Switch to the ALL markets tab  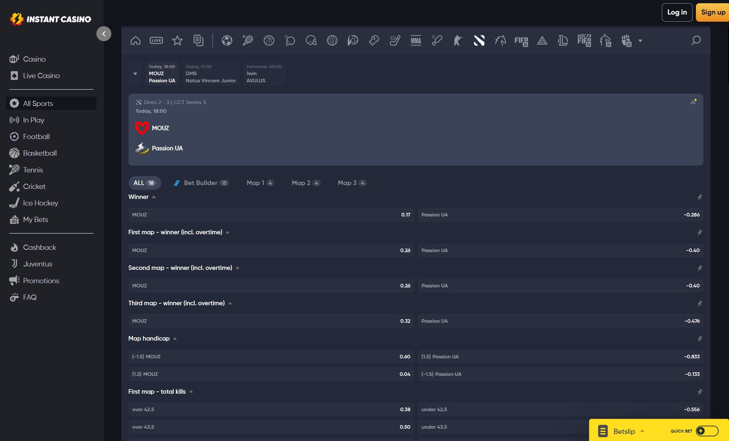coord(144,183)
